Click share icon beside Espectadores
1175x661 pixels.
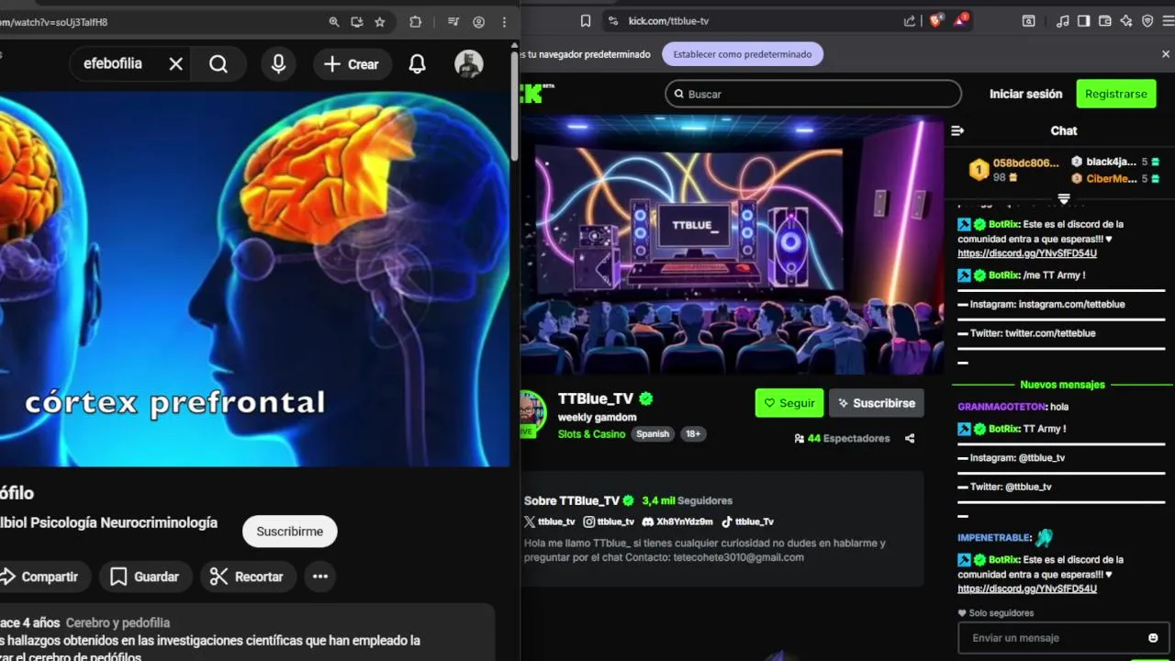[910, 439]
